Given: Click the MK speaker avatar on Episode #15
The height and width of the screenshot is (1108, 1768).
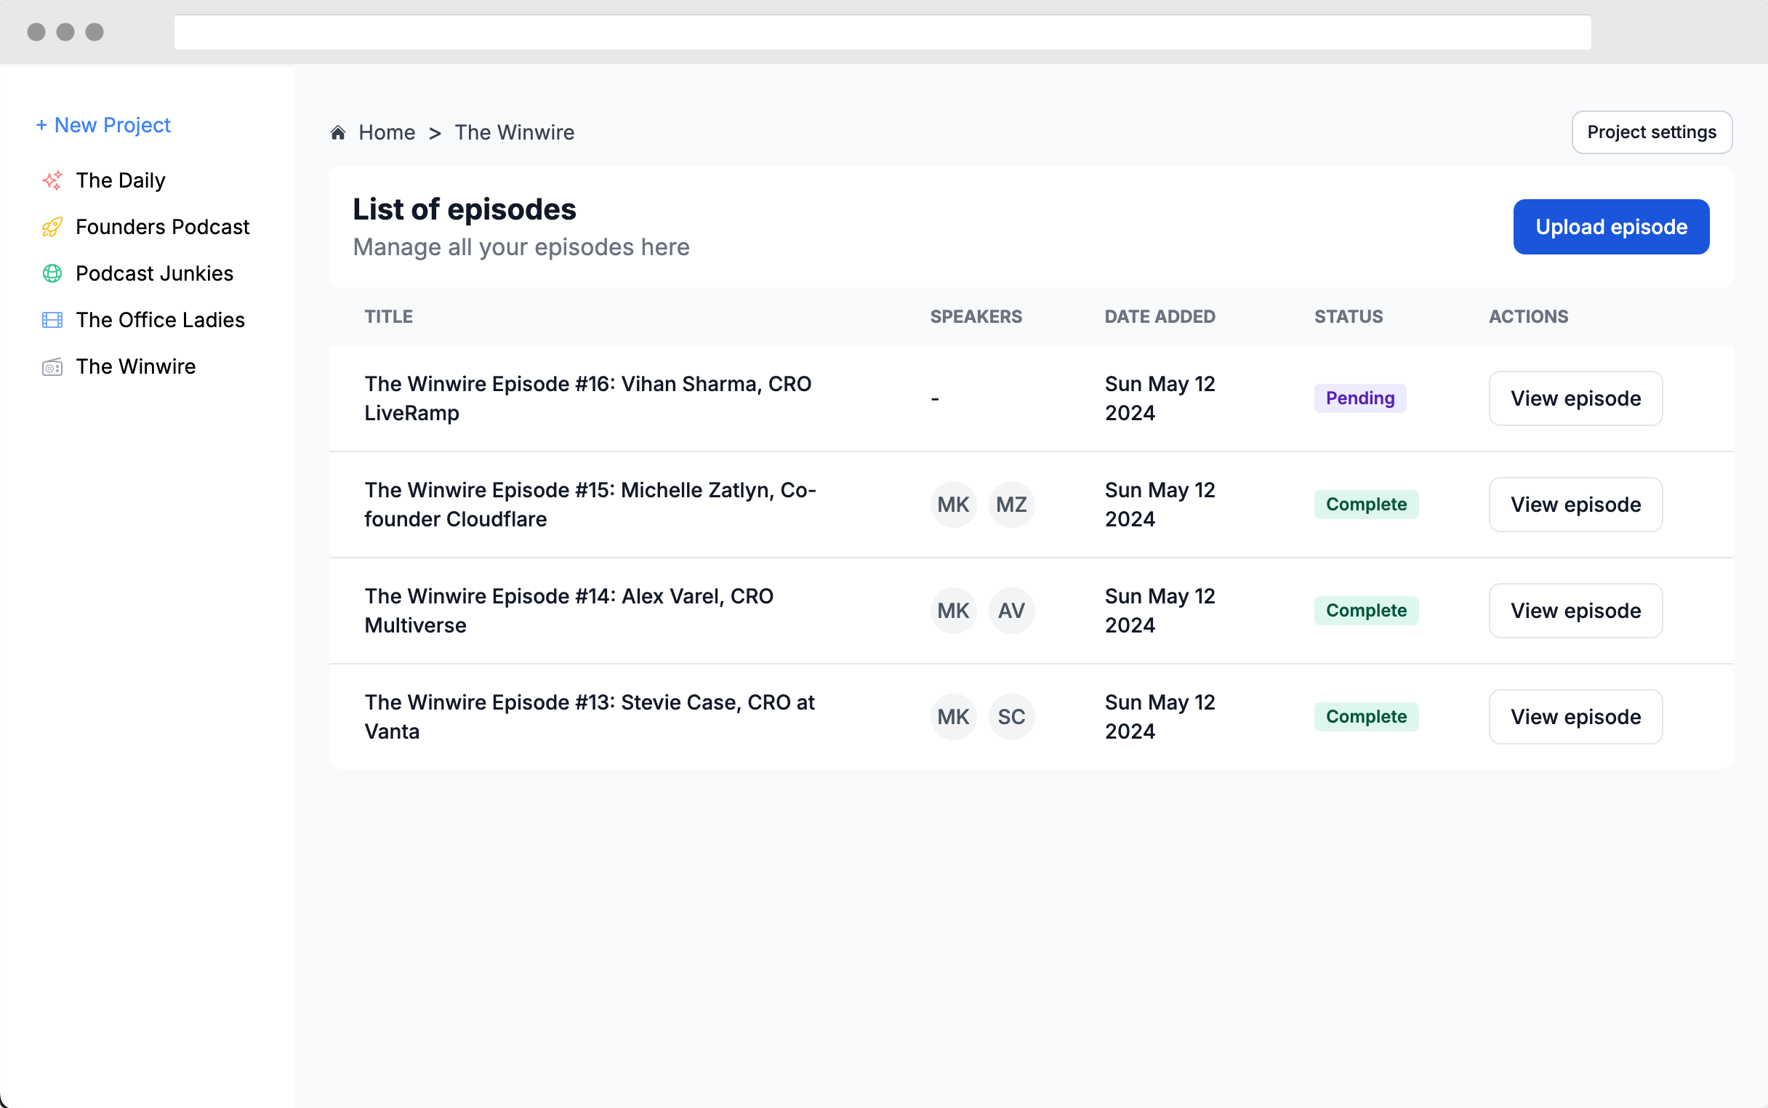Looking at the screenshot, I should pyautogui.click(x=953, y=504).
